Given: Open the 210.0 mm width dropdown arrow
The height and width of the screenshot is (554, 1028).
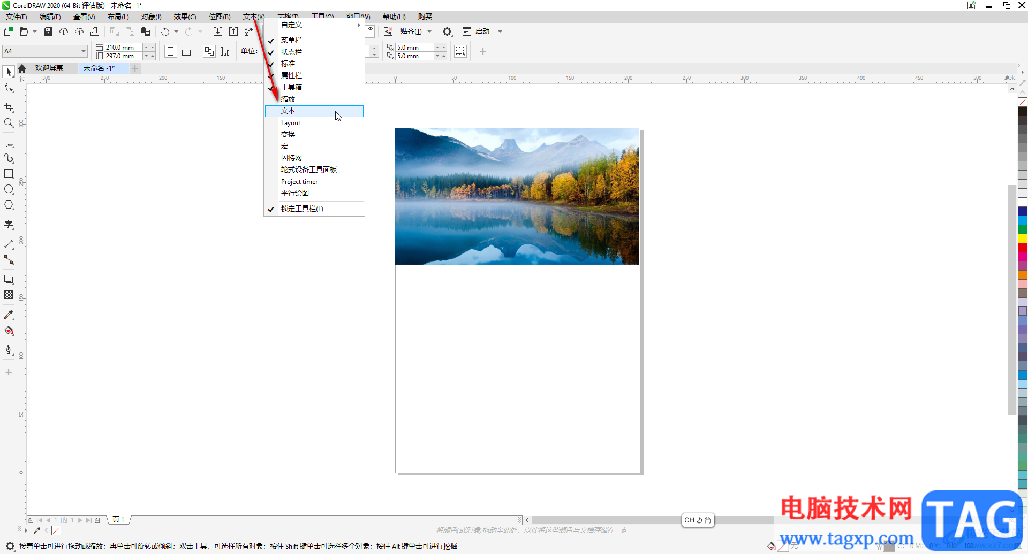Looking at the screenshot, I should coord(146,47).
